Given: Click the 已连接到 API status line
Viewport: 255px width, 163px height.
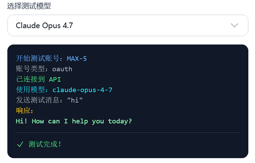Looking at the screenshot, I should click(x=38, y=79).
